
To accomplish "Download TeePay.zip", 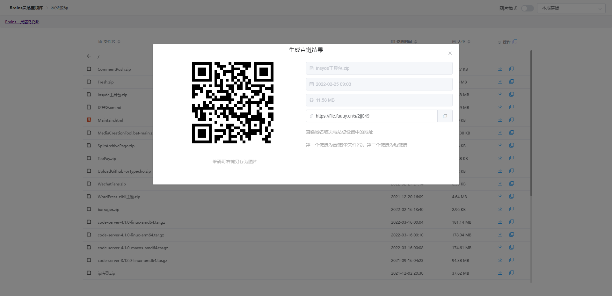I will pyautogui.click(x=500, y=158).
